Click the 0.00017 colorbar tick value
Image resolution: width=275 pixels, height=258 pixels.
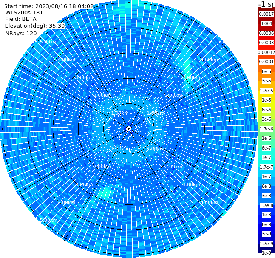[266, 52]
